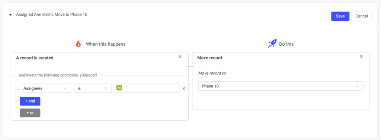Select the Move record heading
The width and height of the screenshot is (381, 140).
(209, 58)
